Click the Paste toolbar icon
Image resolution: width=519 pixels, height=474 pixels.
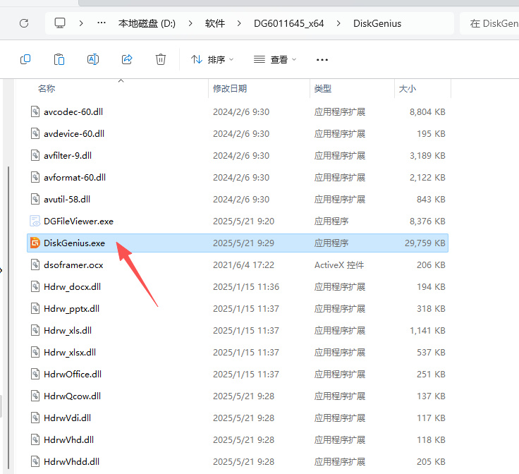tap(59, 59)
